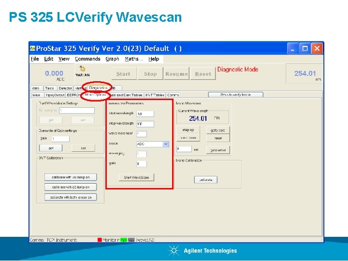Click the gain field in Wavescan Parameters
This screenshot has height=261, width=348.
coord(142,164)
